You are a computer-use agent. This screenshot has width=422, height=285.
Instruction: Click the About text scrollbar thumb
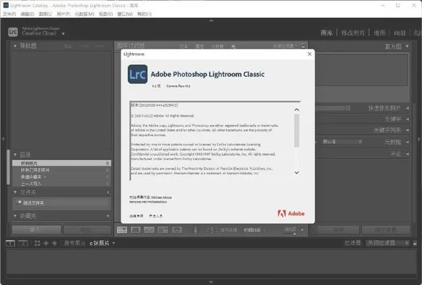(x=296, y=130)
